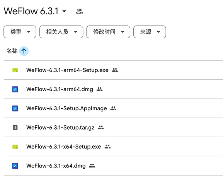Click shared icon beside WeFlow-6.3.1-x64.dmg

(x=92, y=166)
